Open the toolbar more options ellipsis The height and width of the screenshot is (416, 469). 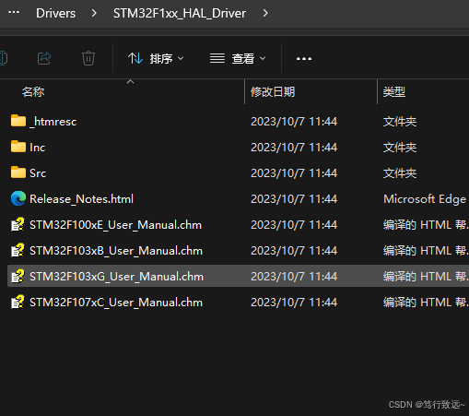(x=304, y=59)
